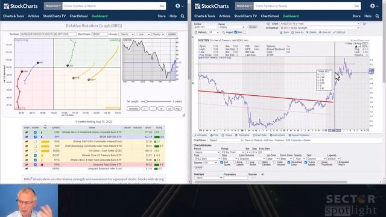This screenshot has height=217, width=386.
Task: Click Benchmark VBINX input field
Action: [x=100, y=34]
